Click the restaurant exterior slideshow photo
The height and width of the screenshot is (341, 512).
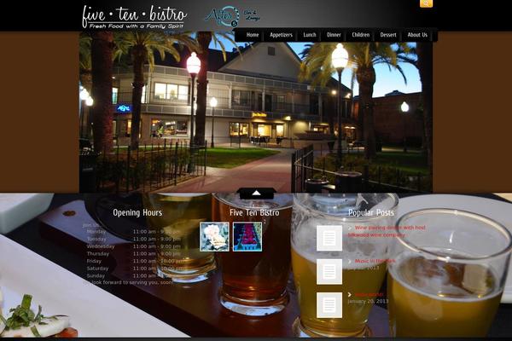click(256, 111)
